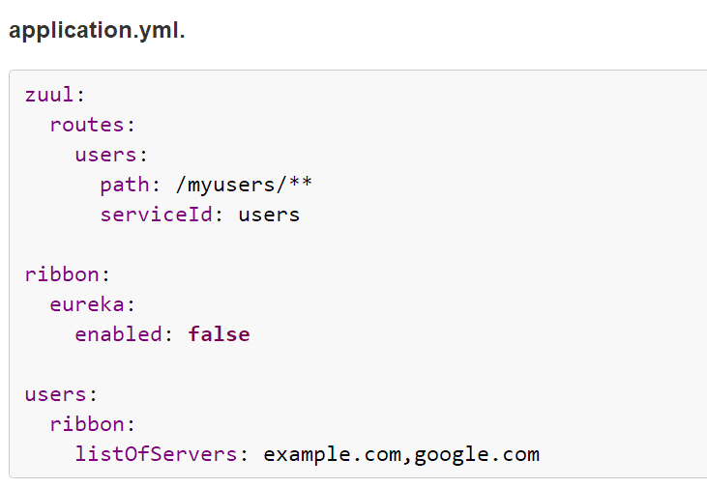This screenshot has height=488, width=707.
Task: Click the enabled property name
Action: (118, 334)
